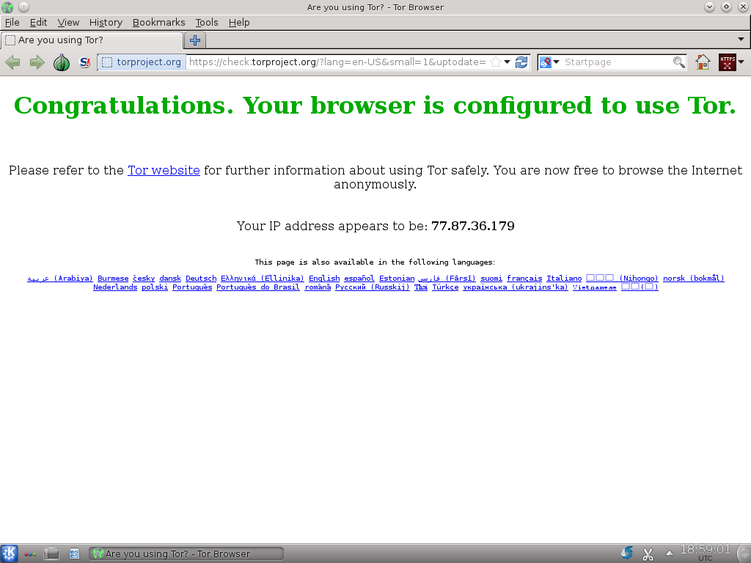Open the KDE application launcher
The height and width of the screenshot is (563, 751).
click(x=10, y=553)
